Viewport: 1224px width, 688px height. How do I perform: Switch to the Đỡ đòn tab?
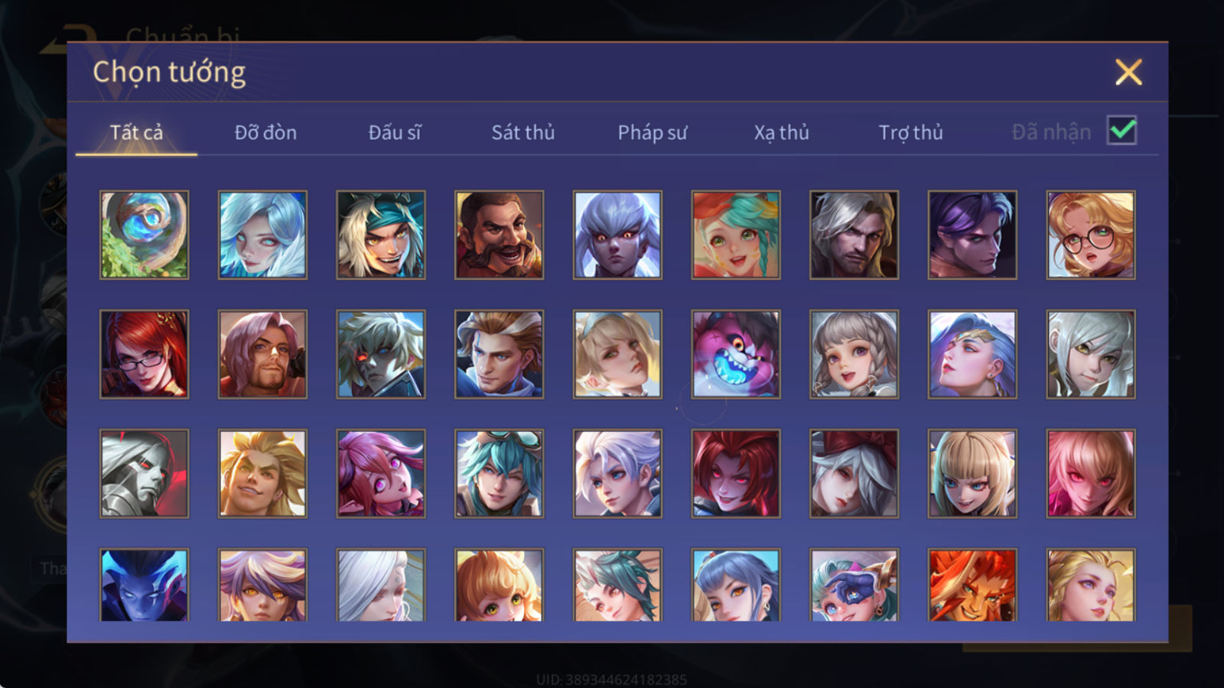tap(265, 132)
